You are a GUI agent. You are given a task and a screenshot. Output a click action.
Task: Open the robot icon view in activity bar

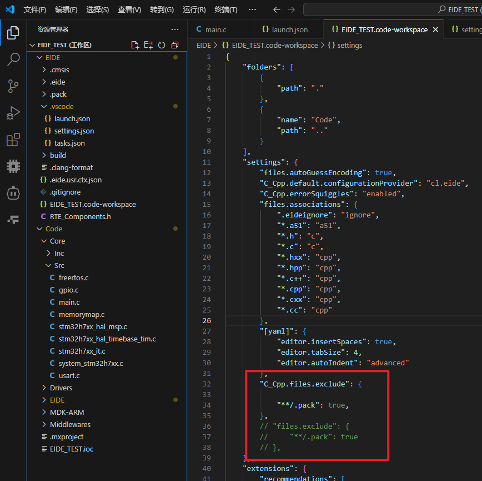point(13,194)
